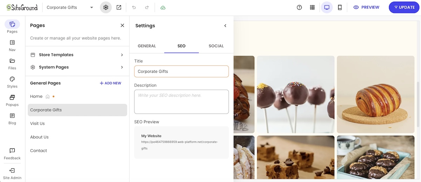421x182 pixels.
Task: Redo the last change
Action: pyautogui.click(x=147, y=7)
